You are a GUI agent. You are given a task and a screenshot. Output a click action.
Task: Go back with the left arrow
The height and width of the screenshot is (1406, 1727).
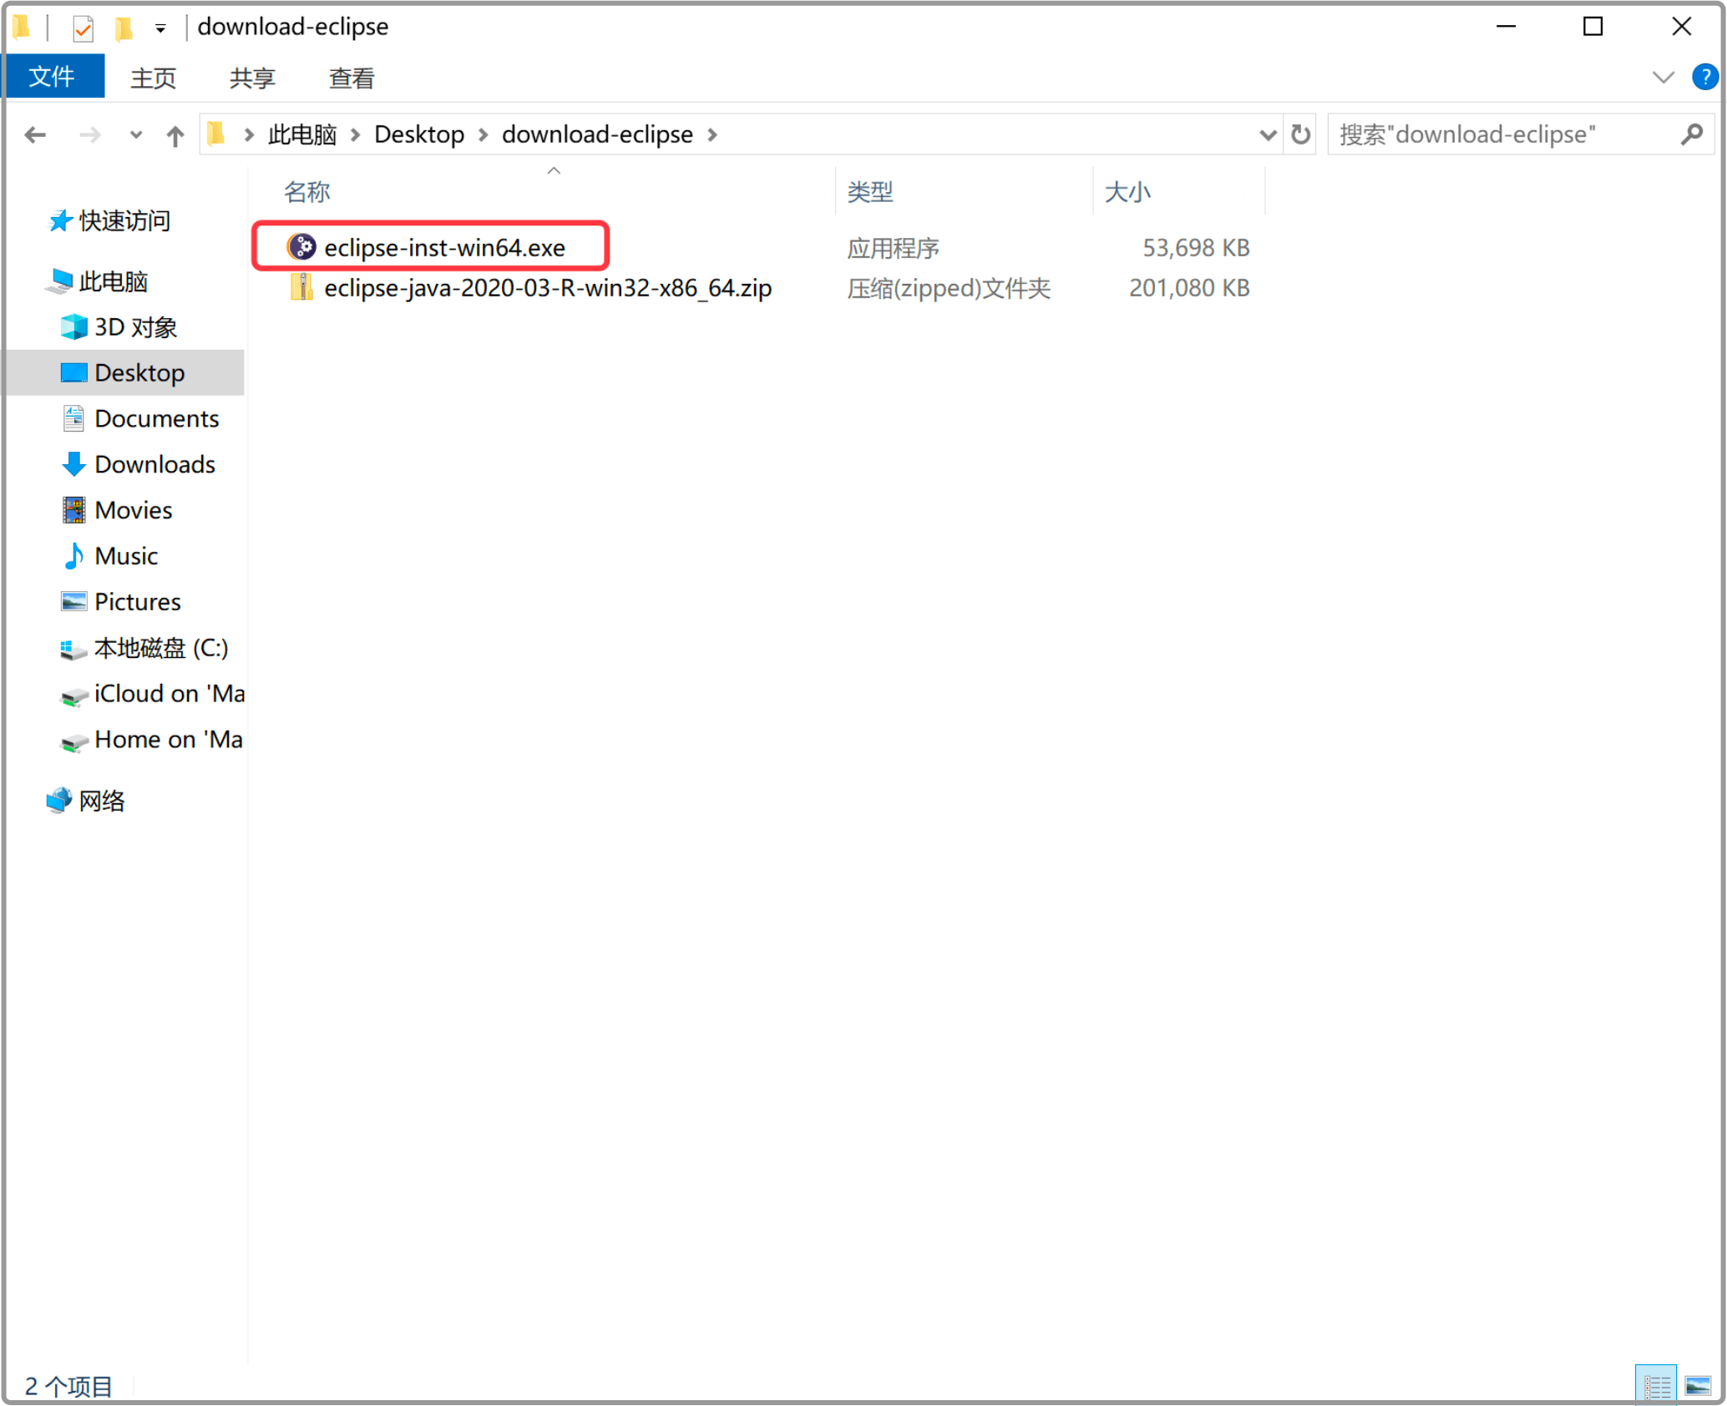coord(35,134)
